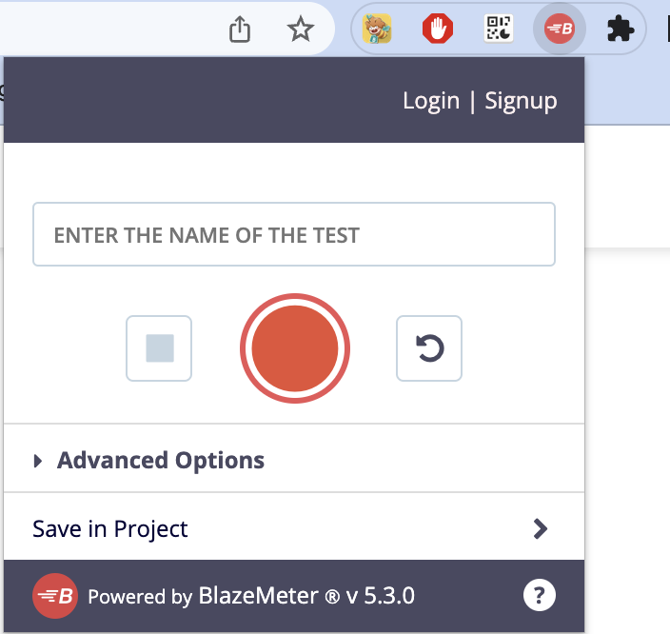Click the v 5.3.0 version number
Viewport: 670px width, 634px height.
[x=381, y=597]
